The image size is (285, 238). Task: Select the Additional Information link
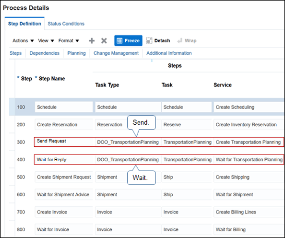click(x=169, y=53)
